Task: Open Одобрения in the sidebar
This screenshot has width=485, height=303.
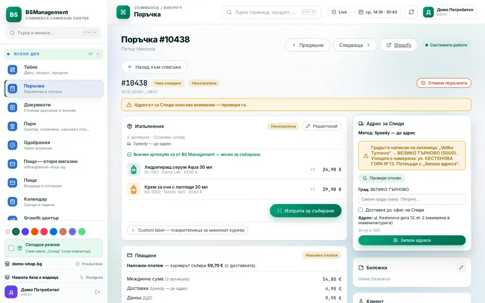Action: (54, 145)
